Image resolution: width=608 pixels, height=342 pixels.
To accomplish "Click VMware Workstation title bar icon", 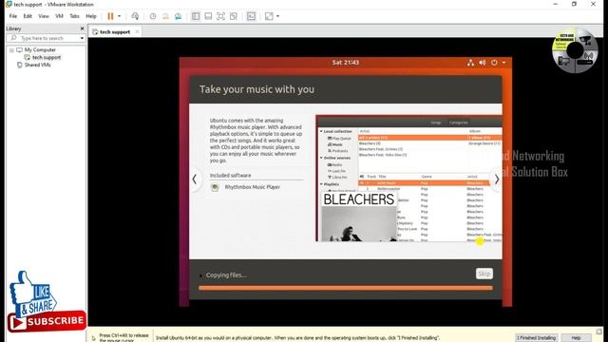I will pyautogui.click(x=9, y=4).
